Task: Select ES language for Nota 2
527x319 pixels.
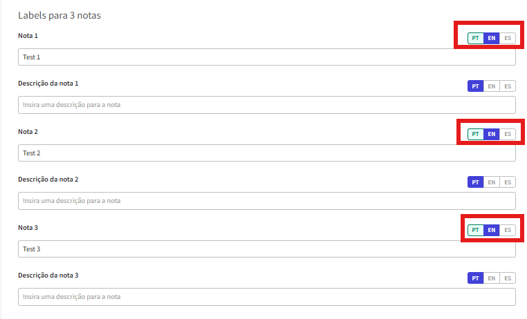Action: click(x=508, y=134)
